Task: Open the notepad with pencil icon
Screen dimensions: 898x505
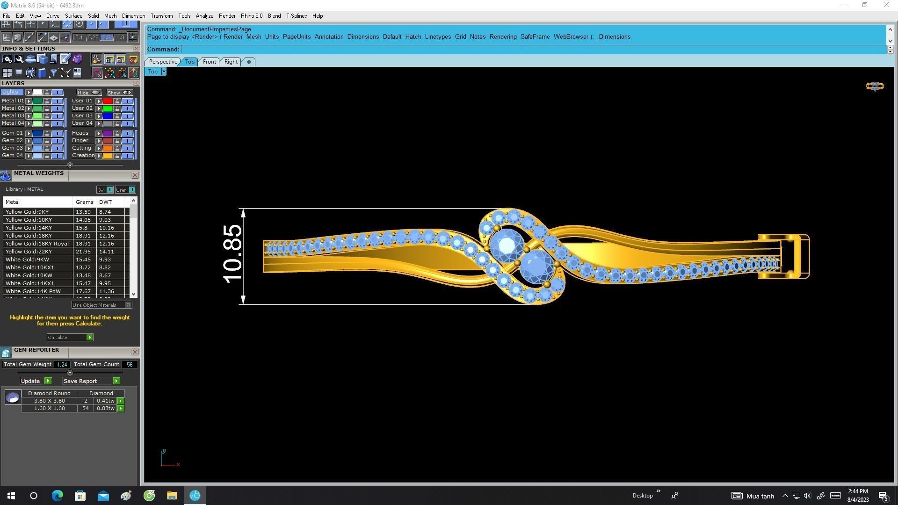Action: (x=65, y=58)
